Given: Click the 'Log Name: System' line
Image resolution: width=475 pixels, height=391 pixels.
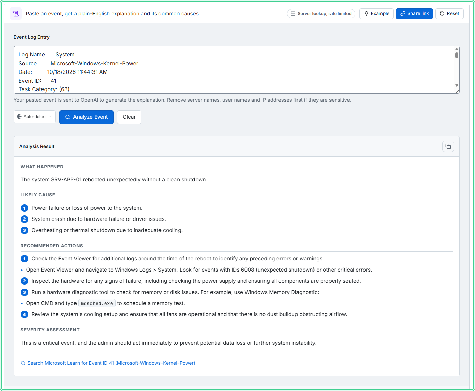Looking at the screenshot, I should point(47,54).
